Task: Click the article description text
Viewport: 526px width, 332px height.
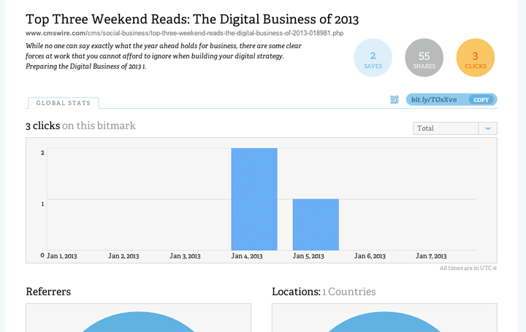Action: (x=164, y=56)
